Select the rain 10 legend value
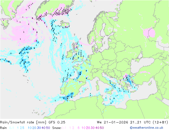Screen dimensions: 169x130 tap(30, 128)
